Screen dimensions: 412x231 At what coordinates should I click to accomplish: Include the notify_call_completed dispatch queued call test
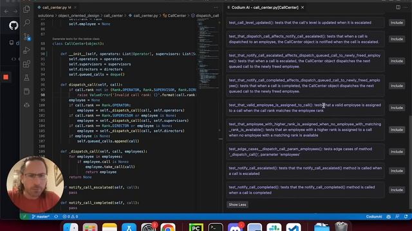397,86
